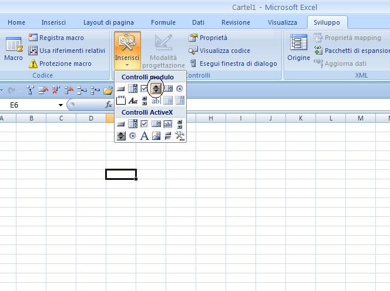
Task: Open the Origine XML pane
Action: 298,48
